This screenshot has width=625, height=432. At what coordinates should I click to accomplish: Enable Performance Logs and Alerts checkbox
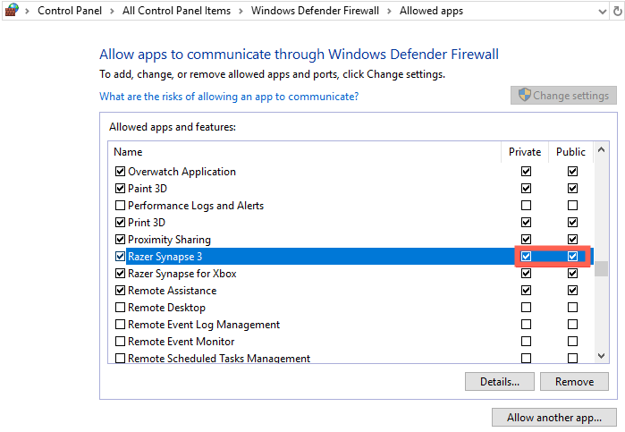[120, 205]
